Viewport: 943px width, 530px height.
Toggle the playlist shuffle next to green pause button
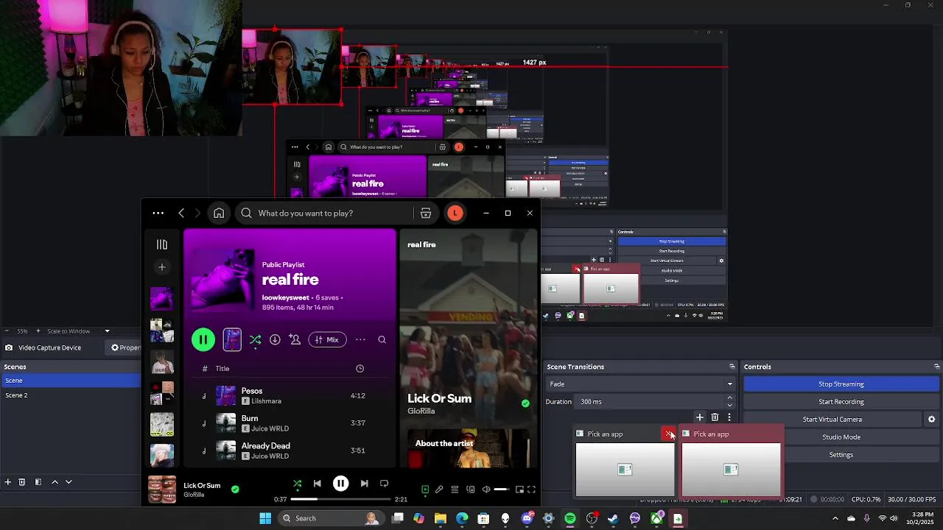pos(256,339)
